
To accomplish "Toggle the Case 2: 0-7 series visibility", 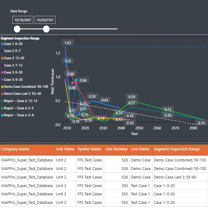I will pyautogui.click(x=3, y=51).
